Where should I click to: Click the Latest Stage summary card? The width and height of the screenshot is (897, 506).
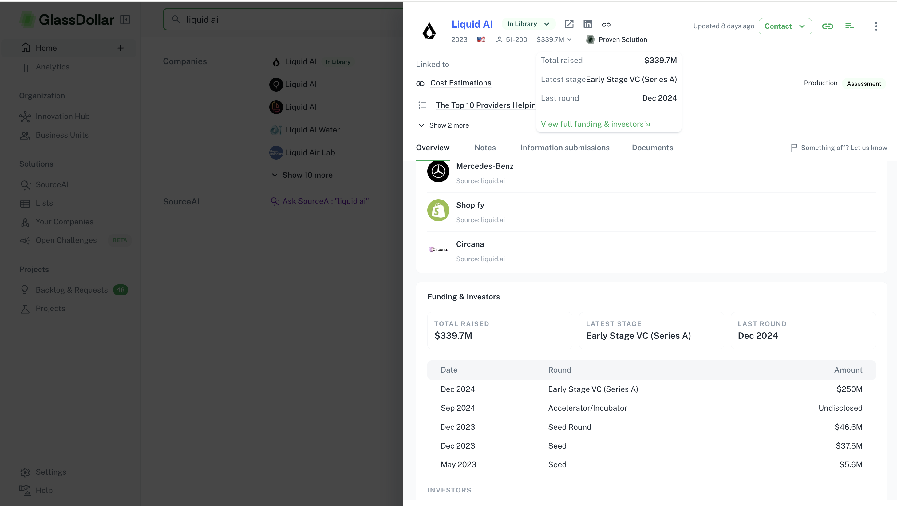pos(651,330)
